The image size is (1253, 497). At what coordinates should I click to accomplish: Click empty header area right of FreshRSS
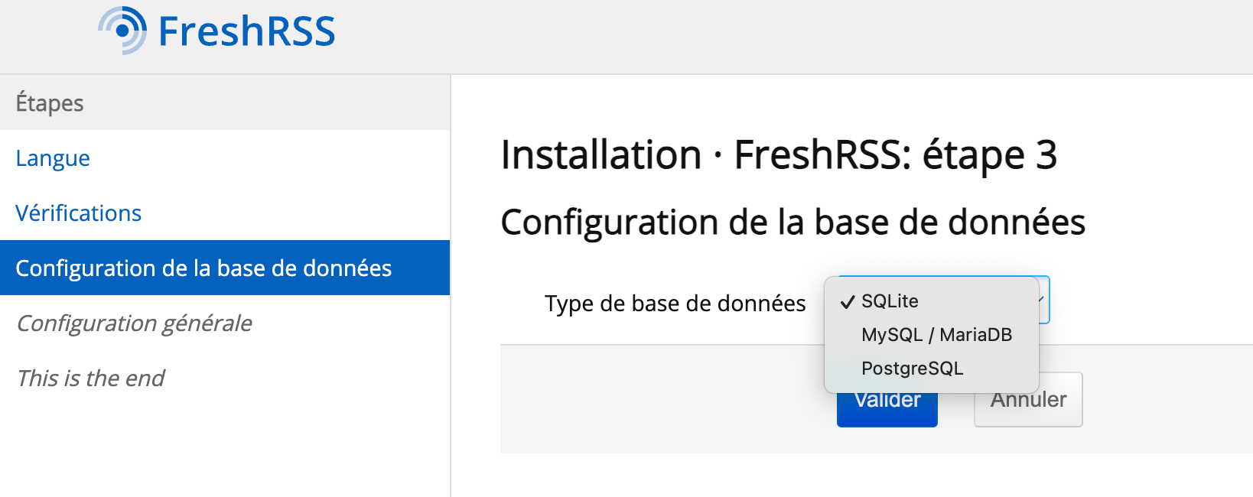click(765, 34)
